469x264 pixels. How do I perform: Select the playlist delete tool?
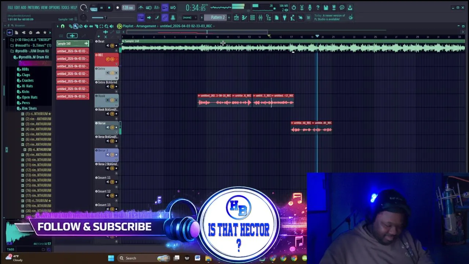(81, 26)
